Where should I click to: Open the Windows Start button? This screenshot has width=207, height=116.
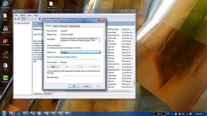[x=4, y=113]
